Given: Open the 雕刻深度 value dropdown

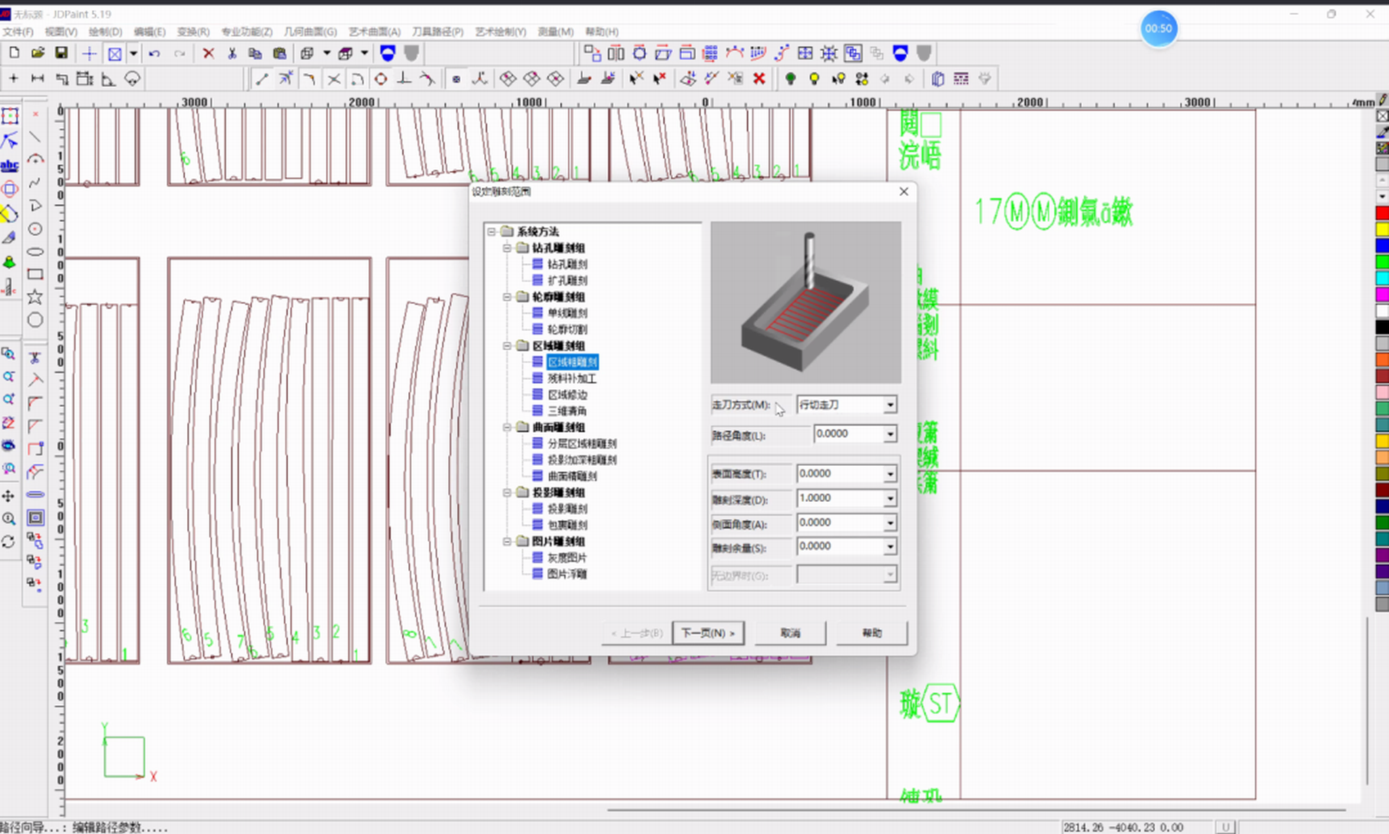Looking at the screenshot, I should [890, 499].
